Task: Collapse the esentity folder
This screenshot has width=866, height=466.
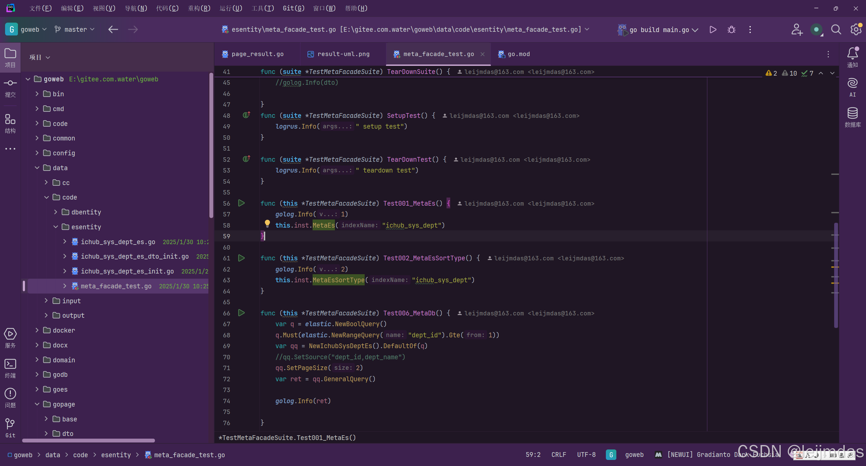Action: 56,227
